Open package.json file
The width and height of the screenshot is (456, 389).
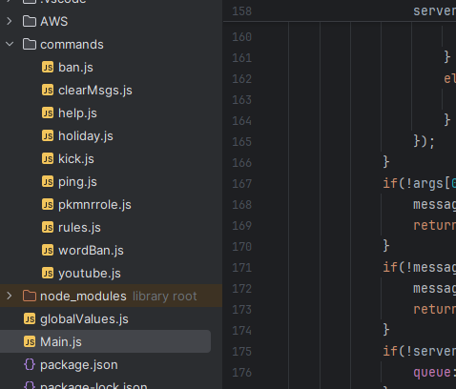tap(79, 365)
